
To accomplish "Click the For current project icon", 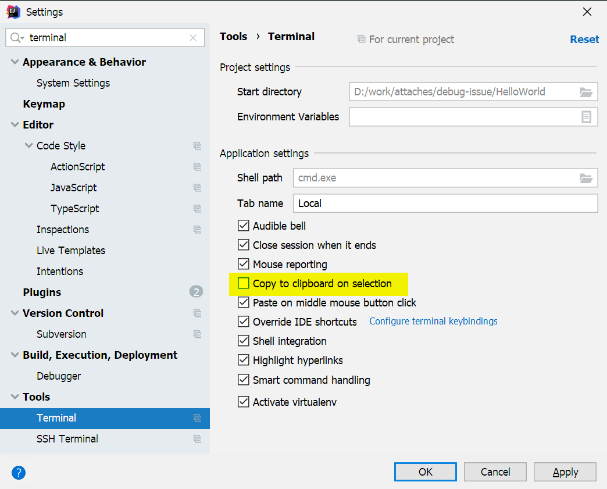I will tap(362, 39).
